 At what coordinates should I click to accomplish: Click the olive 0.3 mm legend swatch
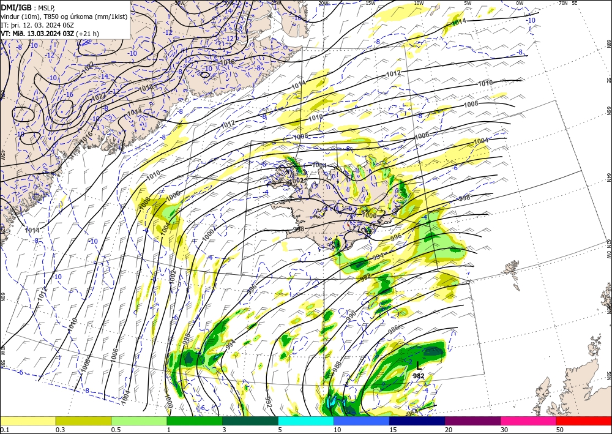(83, 421)
